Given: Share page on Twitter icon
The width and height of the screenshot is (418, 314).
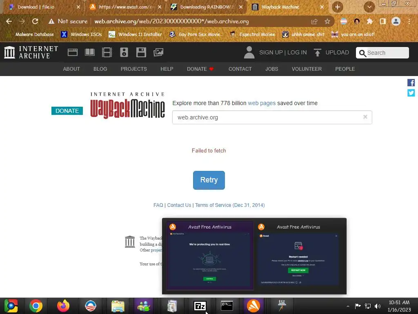Looking at the screenshot, I should coord(411,93).
